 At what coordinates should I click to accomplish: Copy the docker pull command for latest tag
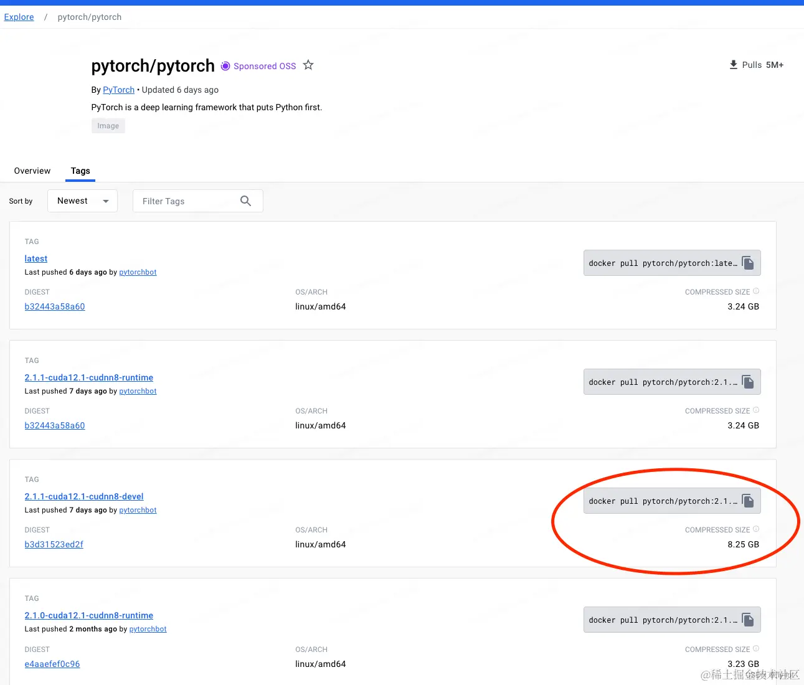coord(748,263)
